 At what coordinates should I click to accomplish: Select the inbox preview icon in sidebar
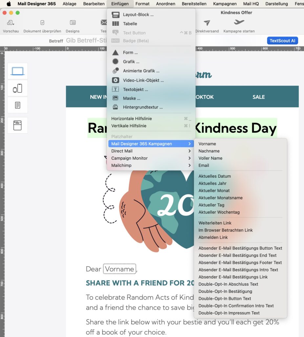point(18,125)
